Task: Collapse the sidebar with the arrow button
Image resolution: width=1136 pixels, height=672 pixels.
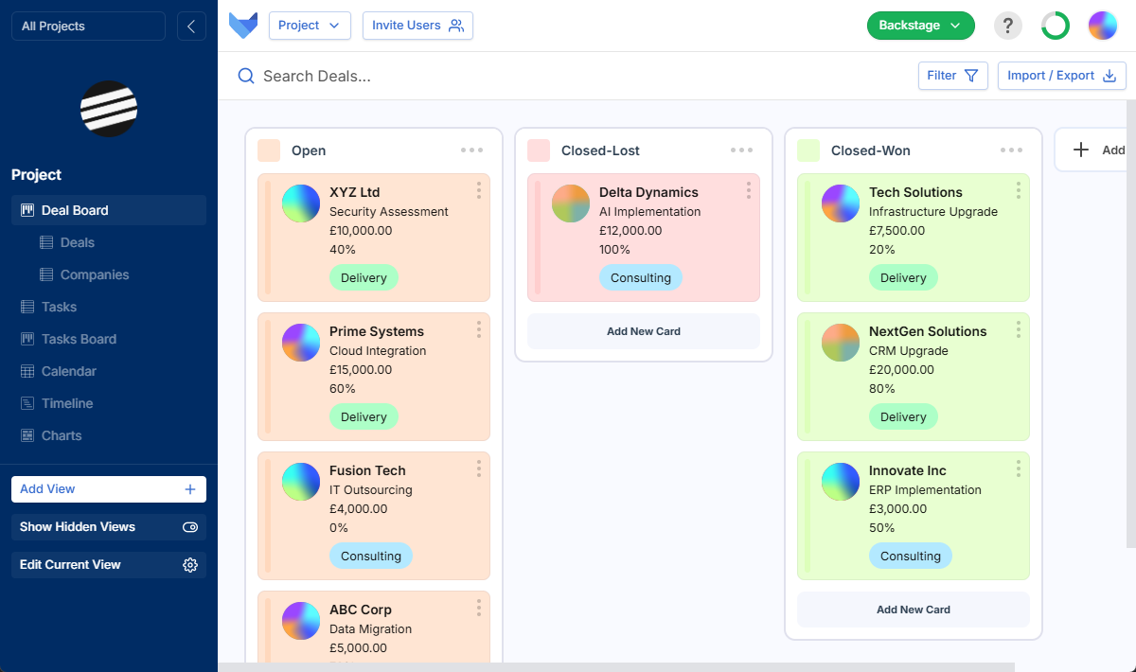Action: 191,27
